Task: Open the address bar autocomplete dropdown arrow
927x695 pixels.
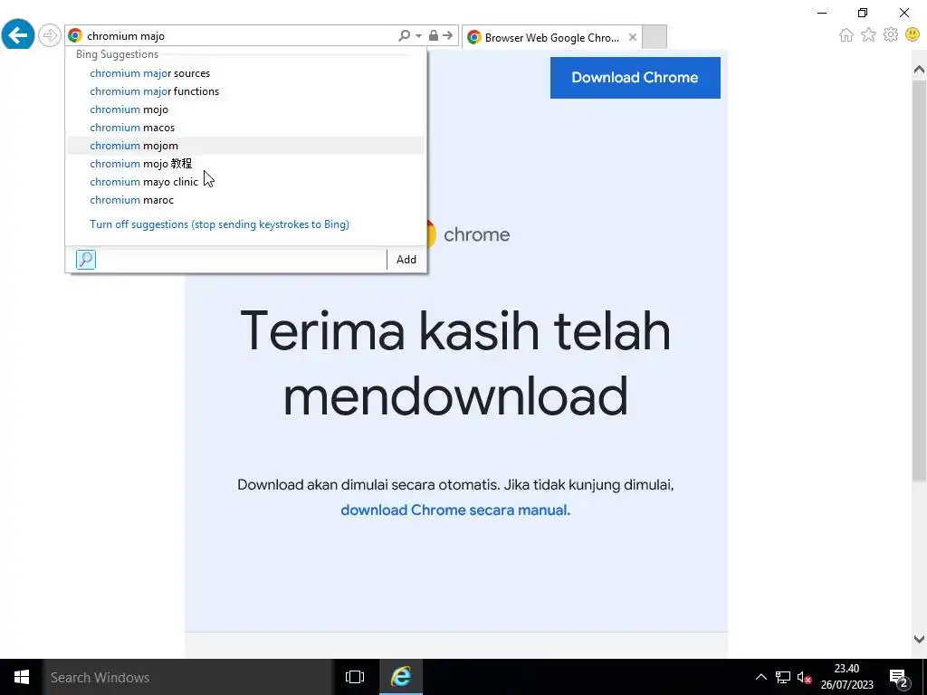Action: tap(418, 35)
